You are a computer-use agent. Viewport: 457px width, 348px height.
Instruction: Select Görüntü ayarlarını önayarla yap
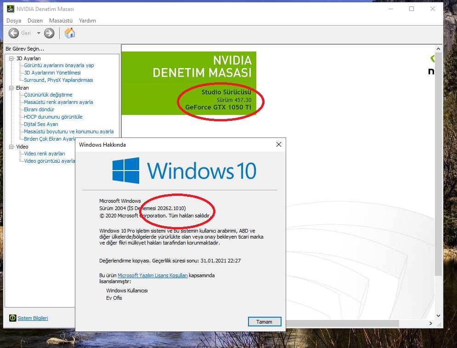(x=59, y=65)
